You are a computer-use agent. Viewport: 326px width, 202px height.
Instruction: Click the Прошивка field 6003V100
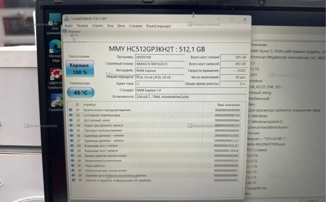(160, 57)
